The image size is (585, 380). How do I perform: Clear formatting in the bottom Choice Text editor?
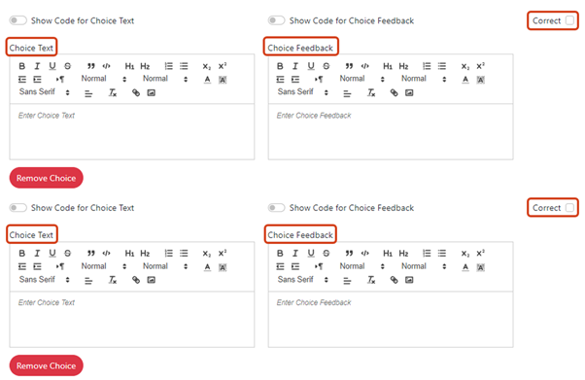coord(113,280)
